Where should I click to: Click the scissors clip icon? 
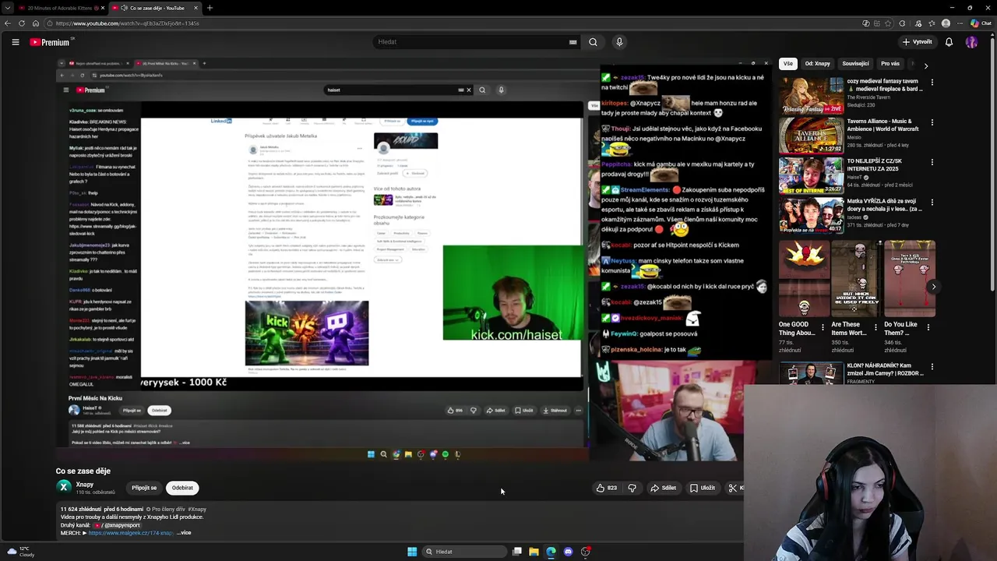(x=733, y=488)
